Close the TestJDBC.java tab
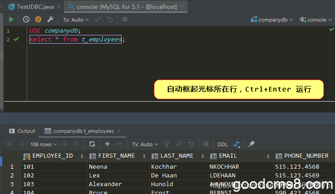Image resolution: width=335 pixels, height=194 pixels. (x=59, y=7)
